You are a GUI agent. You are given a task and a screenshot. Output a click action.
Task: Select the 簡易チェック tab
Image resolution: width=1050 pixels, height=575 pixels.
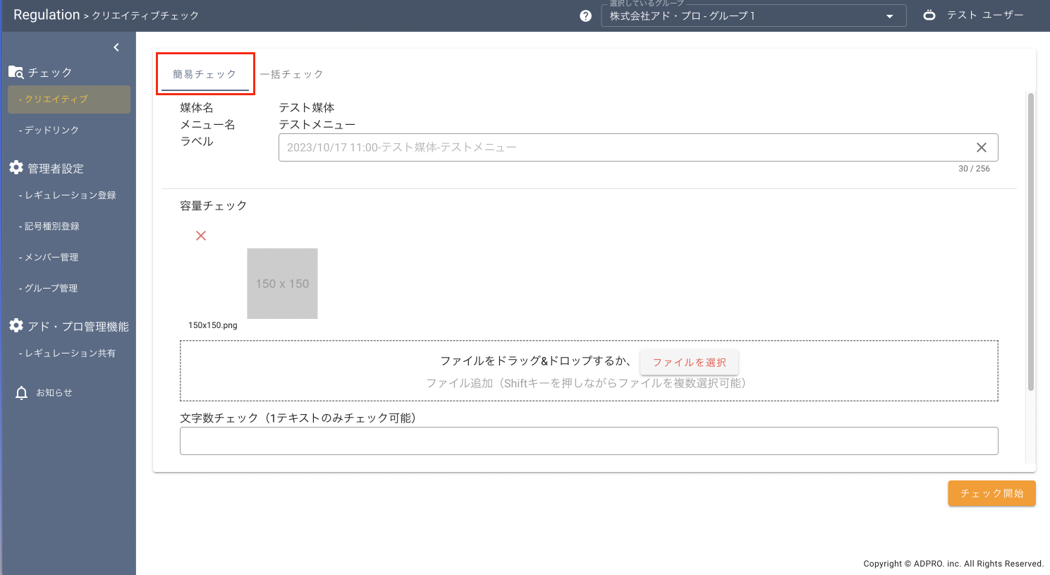tap(204, 74)
